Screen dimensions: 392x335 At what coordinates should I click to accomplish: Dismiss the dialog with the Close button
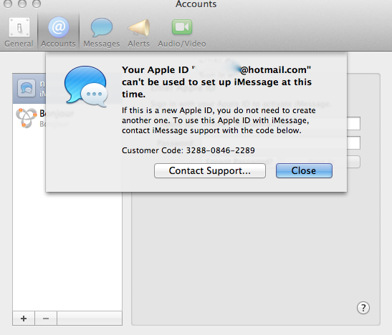304,171
